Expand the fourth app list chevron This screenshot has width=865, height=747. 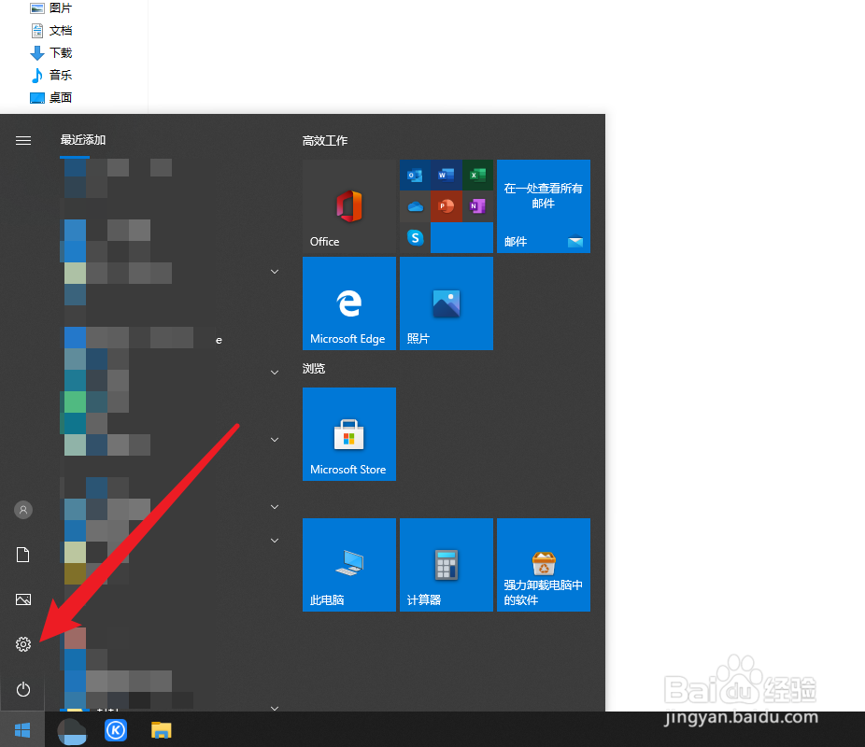point(275,507)
